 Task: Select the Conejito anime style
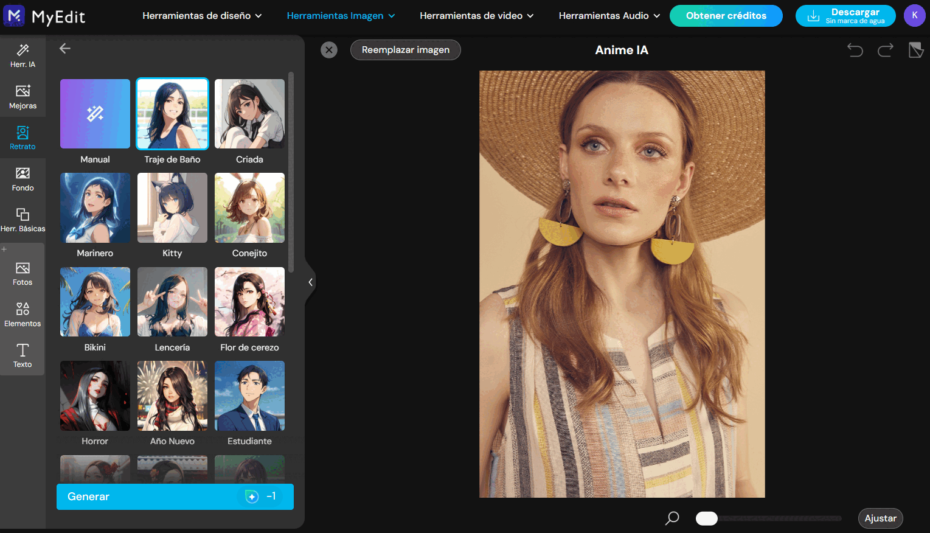[x=249, y=208]
